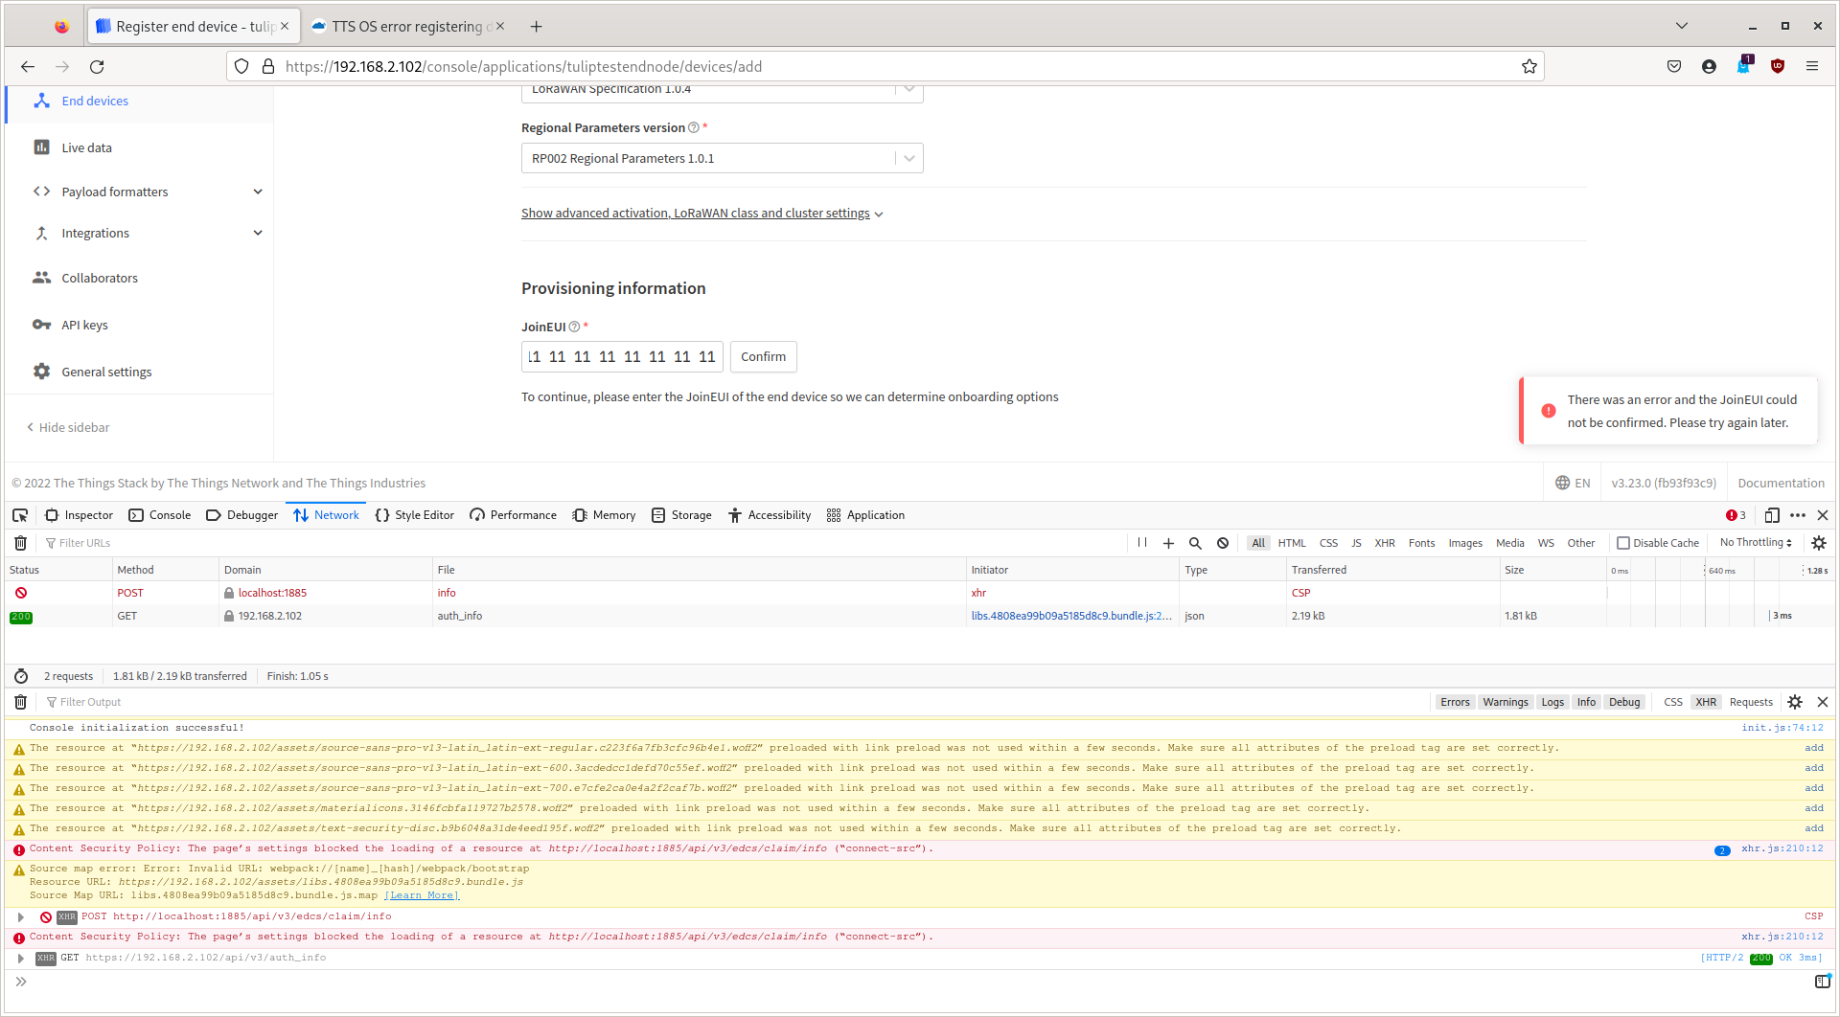Open devtools more options ellipsis menu
The image size is (1840, 1017).
pyautogui.click(x=1798, y=515)
